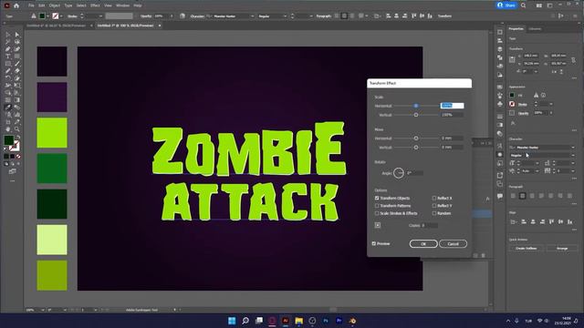Open Windows Start menu
Image resolution: width=584 pixels, height=328 pixels.
tap(232, 321)
